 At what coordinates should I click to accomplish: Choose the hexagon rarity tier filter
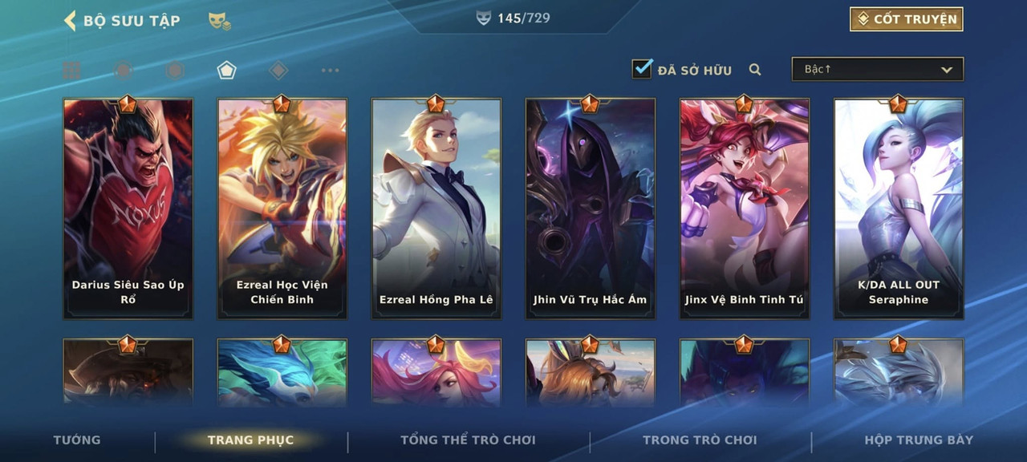[174, 71]
